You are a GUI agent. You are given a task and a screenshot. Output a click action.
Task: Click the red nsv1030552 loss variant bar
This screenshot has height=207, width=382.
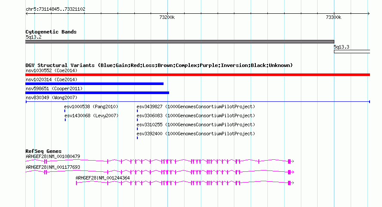197,75
